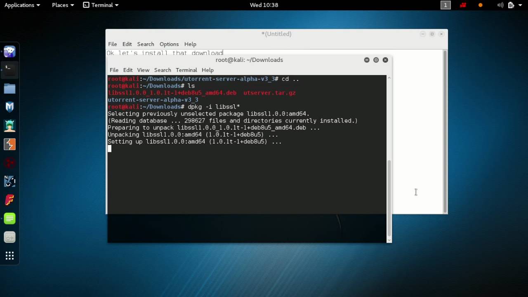The width and height of the screenshot is (528, 297).
Task: Launch Terminal from the dock
Action: 9,69
